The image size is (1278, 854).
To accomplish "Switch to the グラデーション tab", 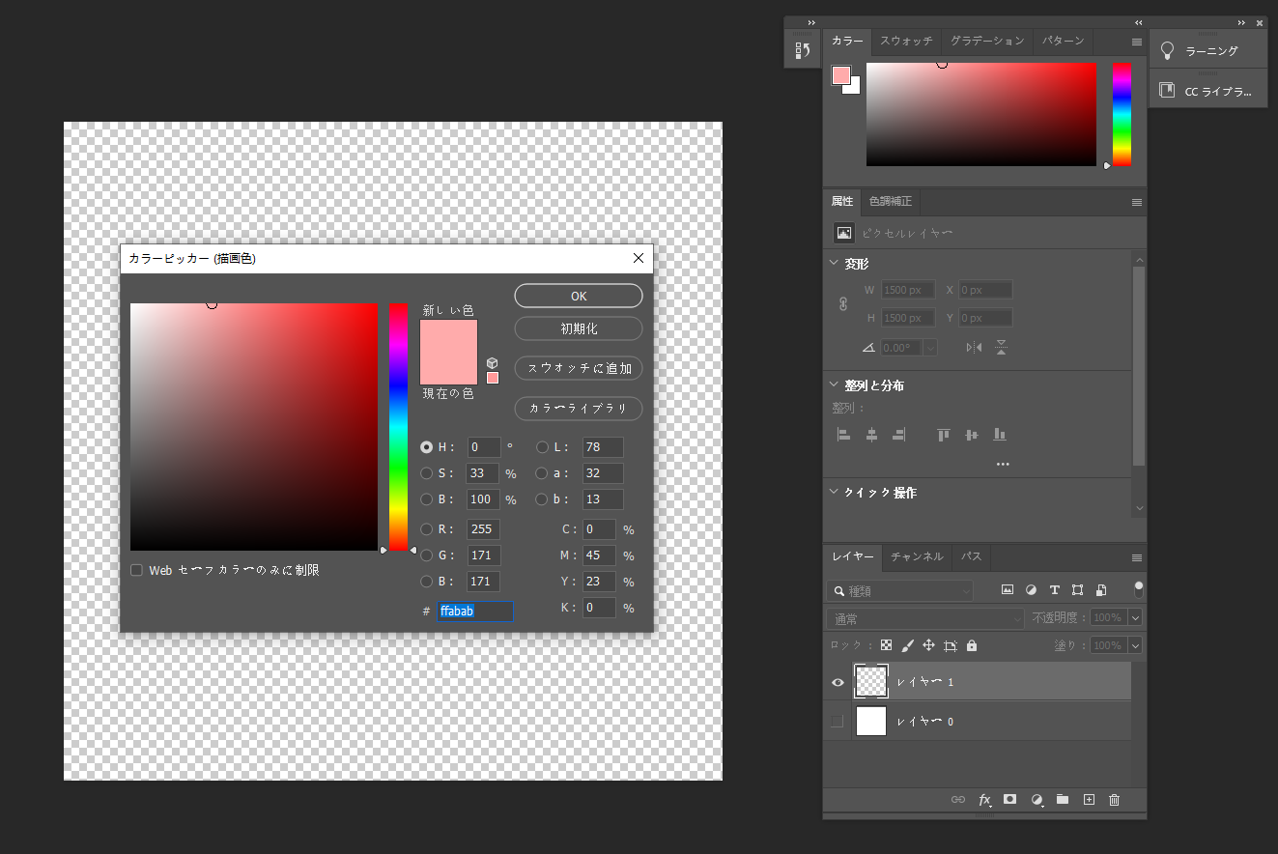I will tap(986, 42).
